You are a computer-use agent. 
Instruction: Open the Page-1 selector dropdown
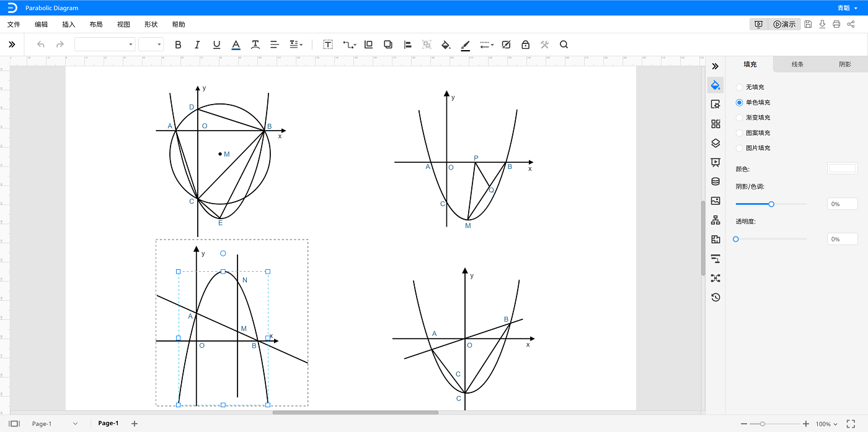55,423
